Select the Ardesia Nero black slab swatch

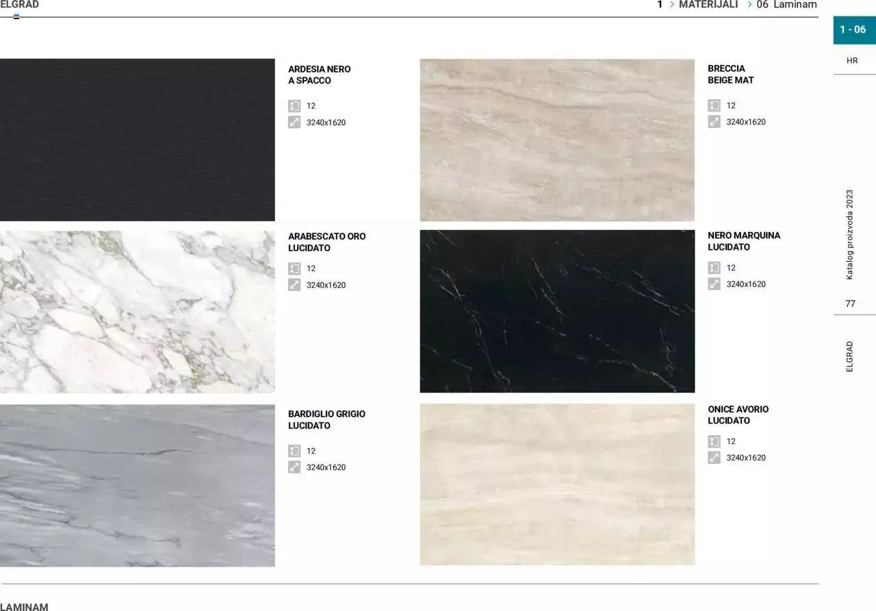(x=137, y=140)
